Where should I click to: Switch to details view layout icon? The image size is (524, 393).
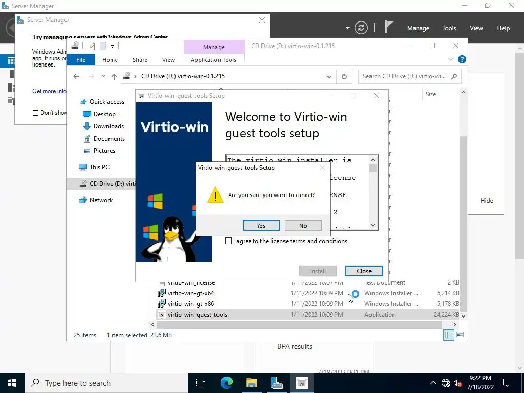click(449, 335)
